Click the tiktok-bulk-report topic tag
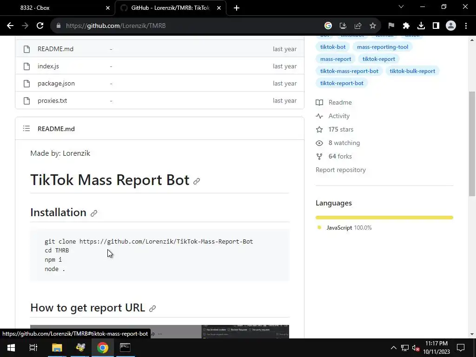Viewport: 476px width, 357px height. [412, 71]
